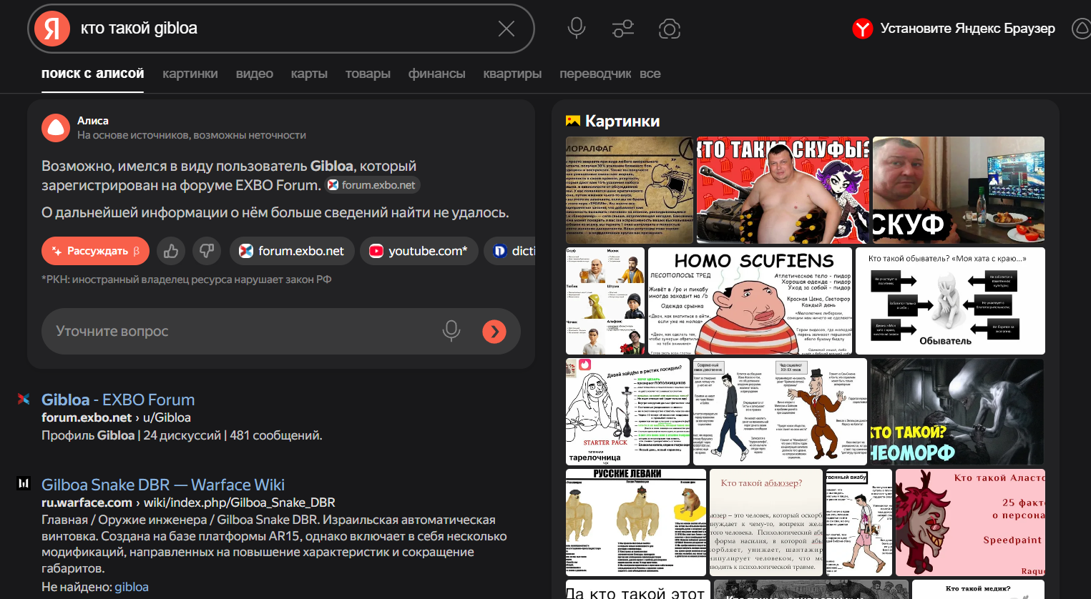This screenshot has height=599, width=1091.
Task: Open 'МОРАЛФАГ' image thumbnail
Action: [x=630, y=190]
